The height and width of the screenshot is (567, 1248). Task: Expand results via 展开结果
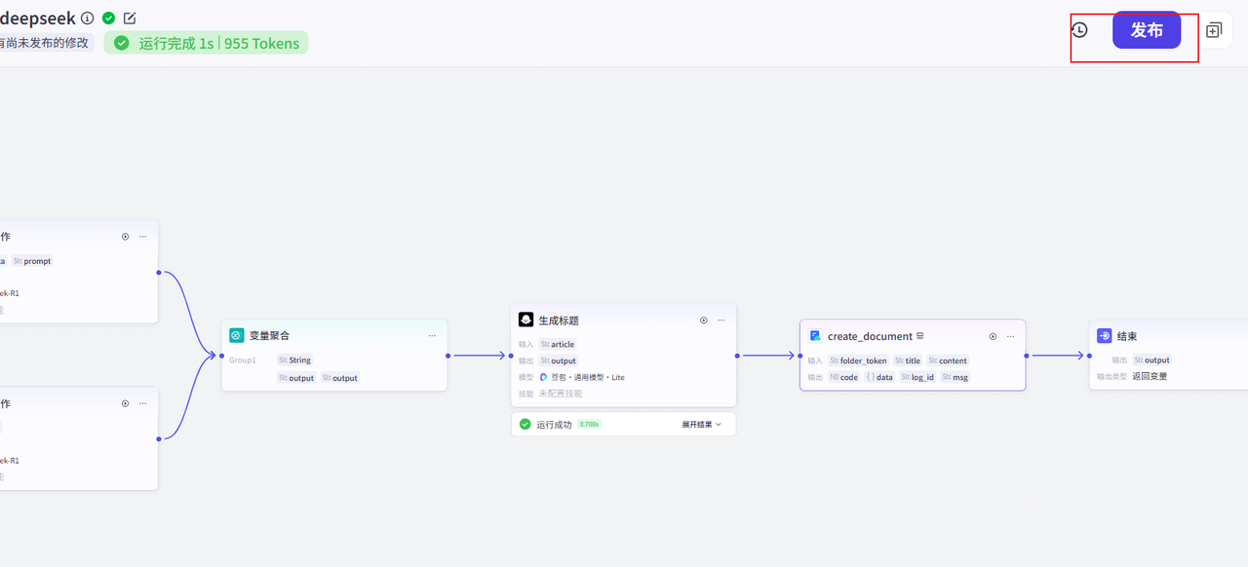click(x=701, y=425)
